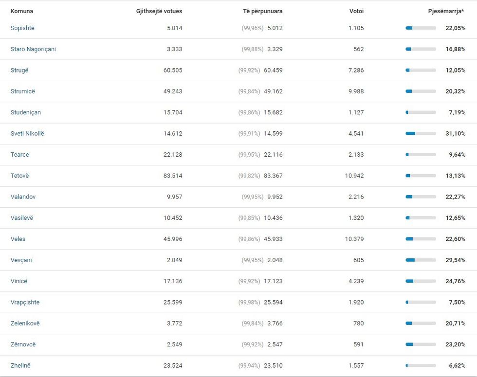Image resolution: width=477 pixels, height=377 pixels.
Task: Click the Staro Nagoriçani link
Action: (33, 49)
